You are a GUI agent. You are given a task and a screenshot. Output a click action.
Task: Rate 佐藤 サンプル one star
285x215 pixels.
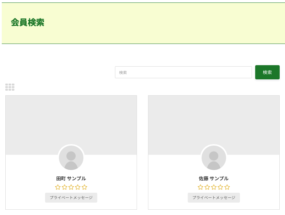point(201,187)
